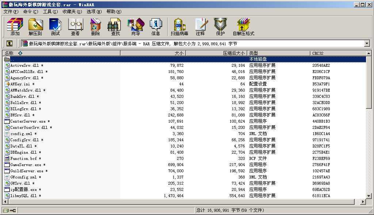Click the file icon of ip配置器.exe
374x215 pixels.
[7, 189]
